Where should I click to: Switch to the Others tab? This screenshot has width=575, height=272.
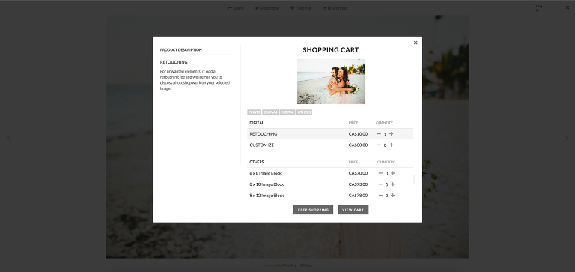305,112
